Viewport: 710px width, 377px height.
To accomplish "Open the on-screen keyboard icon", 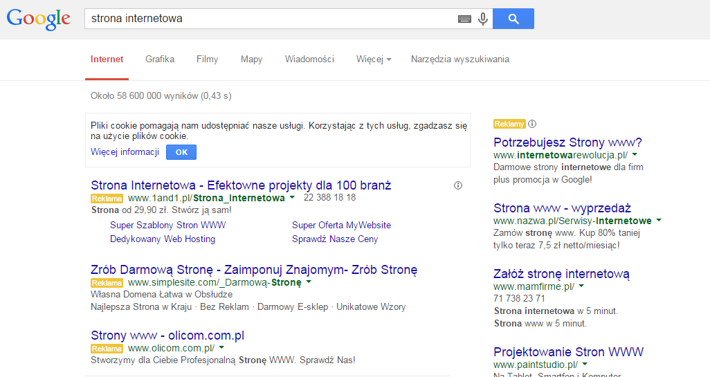I will coord(464,19).
